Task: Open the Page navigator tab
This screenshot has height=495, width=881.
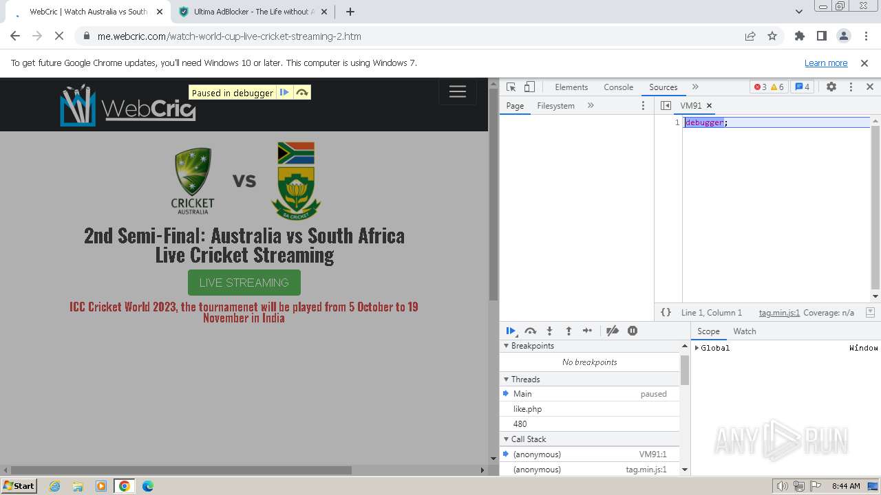Action: (515, 105)
